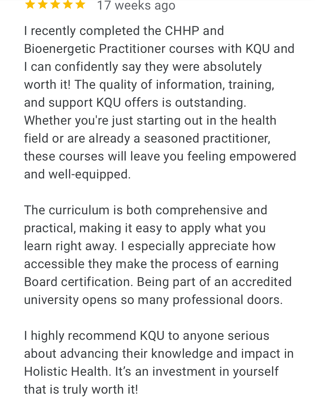315x405 pixels.
Task: Click the word "curriculum" in second paragraph
Action: tap(79, 210)
